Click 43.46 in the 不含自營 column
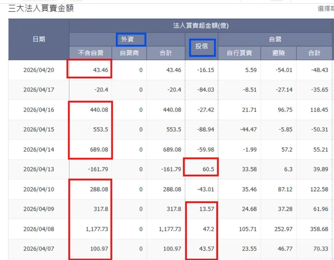 [101, 70]
